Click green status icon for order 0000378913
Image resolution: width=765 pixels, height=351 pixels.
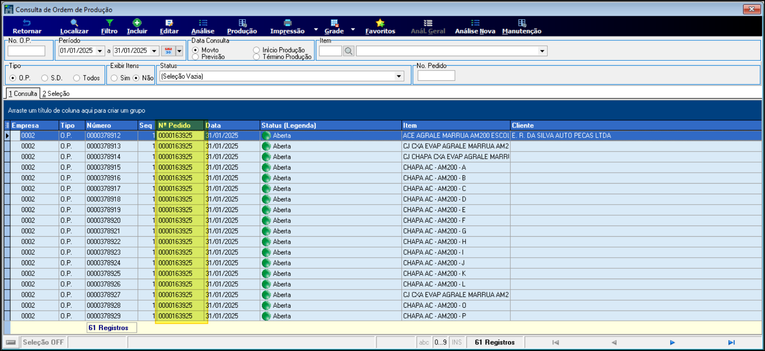click(x=266, y=146)
